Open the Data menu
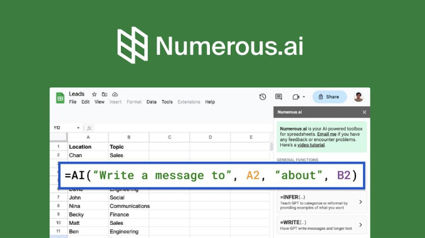Screen dimensions: 425x238 152,102
